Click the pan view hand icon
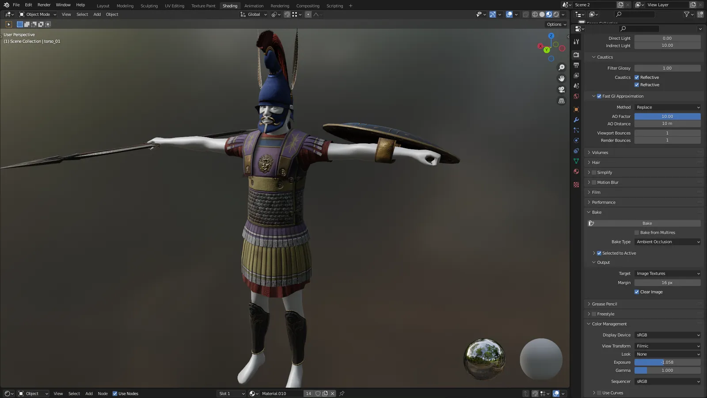 (x=562, y=78)
